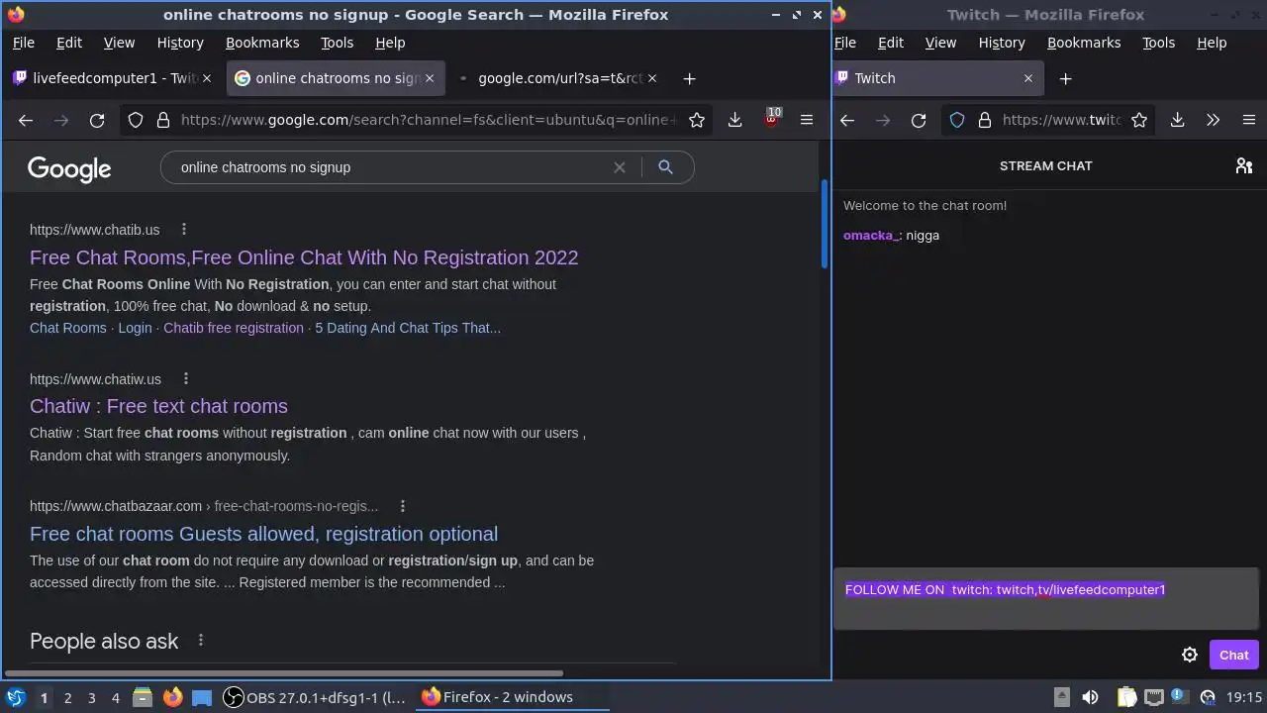Open the File menu in Google Search window

pos(23,43)
